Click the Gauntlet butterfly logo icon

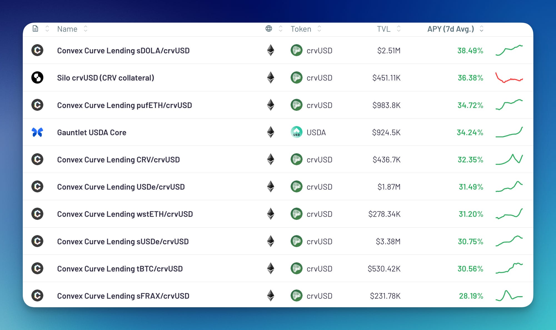pos(37,132)
